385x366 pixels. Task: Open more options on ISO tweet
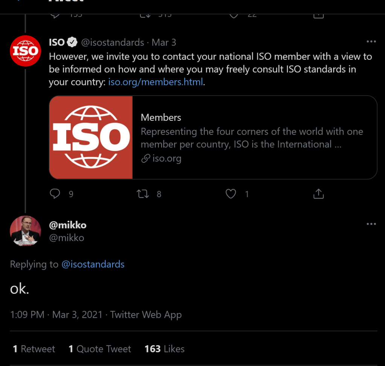tap(371, 42)
